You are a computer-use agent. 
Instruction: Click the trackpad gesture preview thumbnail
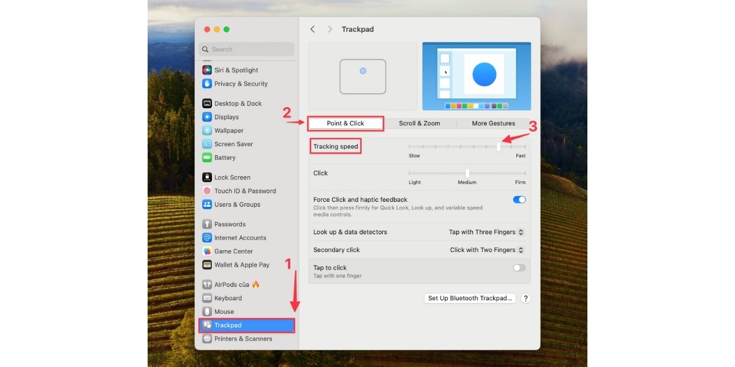pos(363,76)
